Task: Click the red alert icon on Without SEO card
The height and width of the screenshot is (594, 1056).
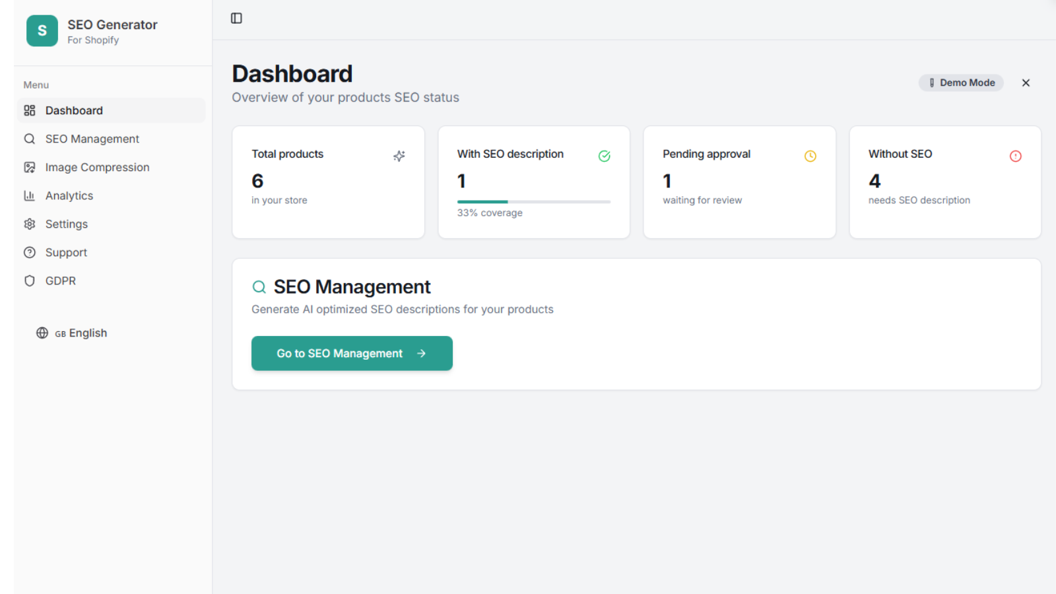Action: (1015, 156)
